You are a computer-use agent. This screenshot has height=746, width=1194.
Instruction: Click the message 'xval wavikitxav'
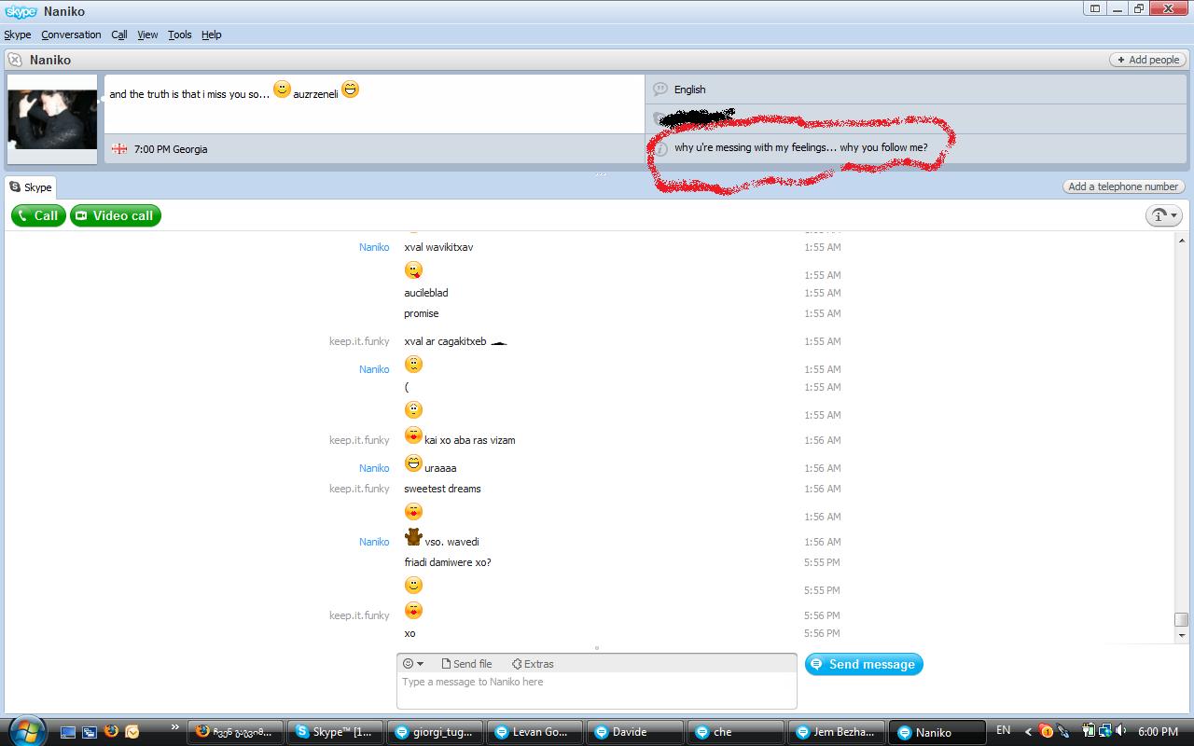click(438, 247)
